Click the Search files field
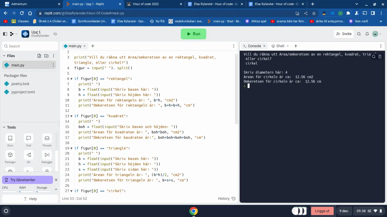The image size is (387, 217). tap(30, 46)
